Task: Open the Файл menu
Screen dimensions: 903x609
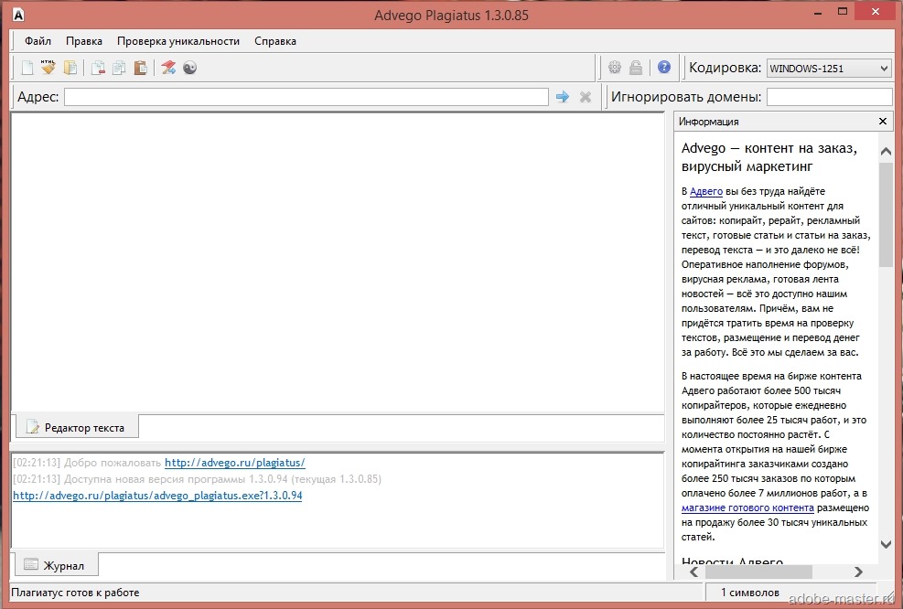Action: coord(38,41)
